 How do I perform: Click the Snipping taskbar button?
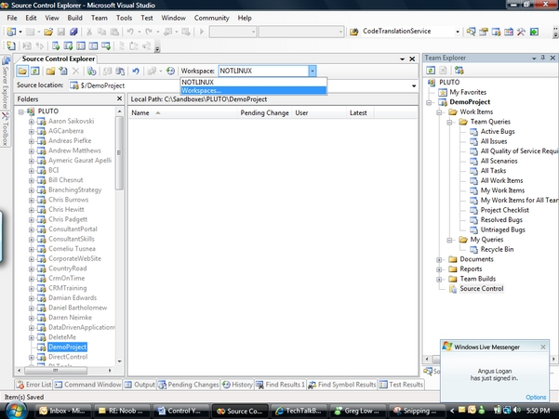[x=417, y=411]
